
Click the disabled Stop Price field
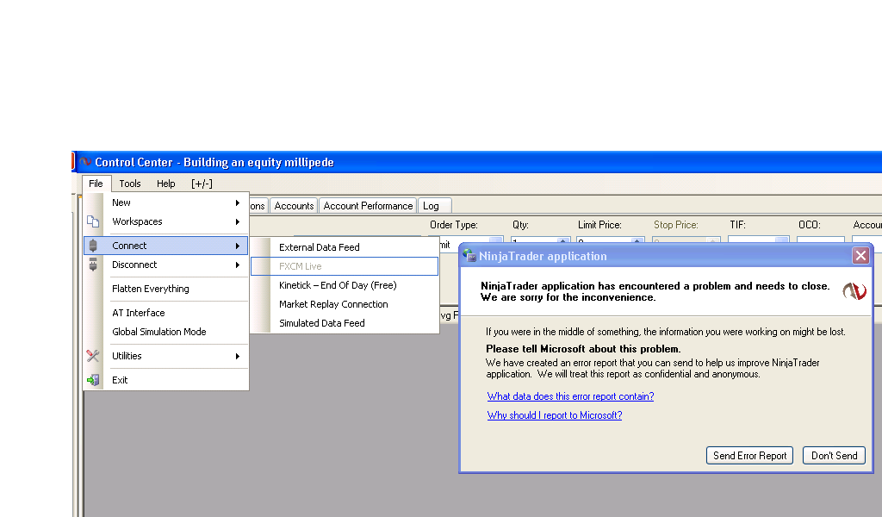pyautogui.click(x=686, y=240)
